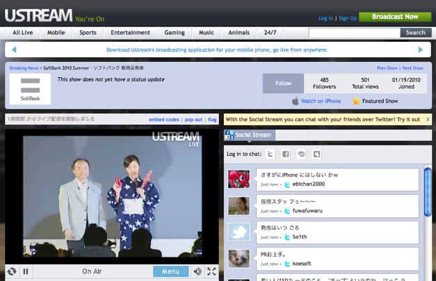This screenshot has width=436, height=281.
Task: Log in to chat with Twitter icon
Action: pyautogui.click(x=270, y=154)
